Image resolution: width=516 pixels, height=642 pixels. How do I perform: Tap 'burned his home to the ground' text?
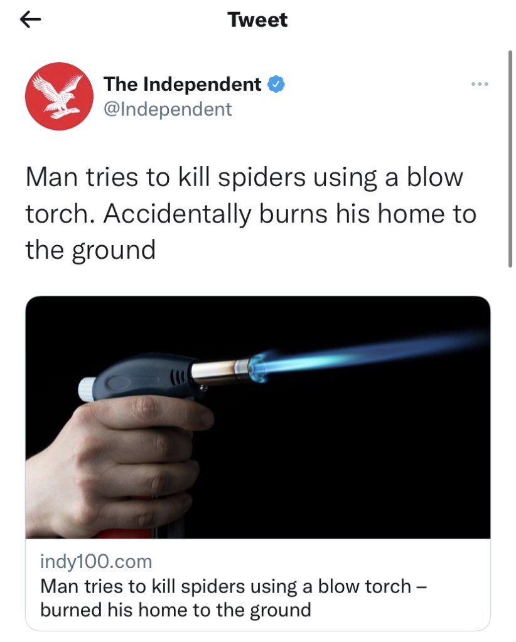click(x=176, y=609)
